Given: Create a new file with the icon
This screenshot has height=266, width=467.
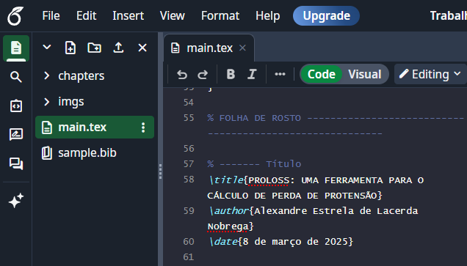Looking at the screenshot, I should tap(70, 48).
